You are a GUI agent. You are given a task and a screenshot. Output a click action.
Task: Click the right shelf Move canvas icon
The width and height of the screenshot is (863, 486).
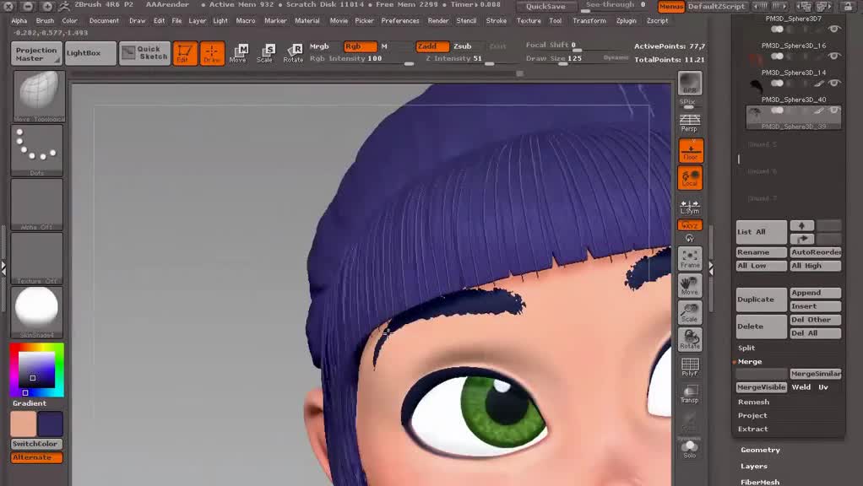click(x=690, y=285)
